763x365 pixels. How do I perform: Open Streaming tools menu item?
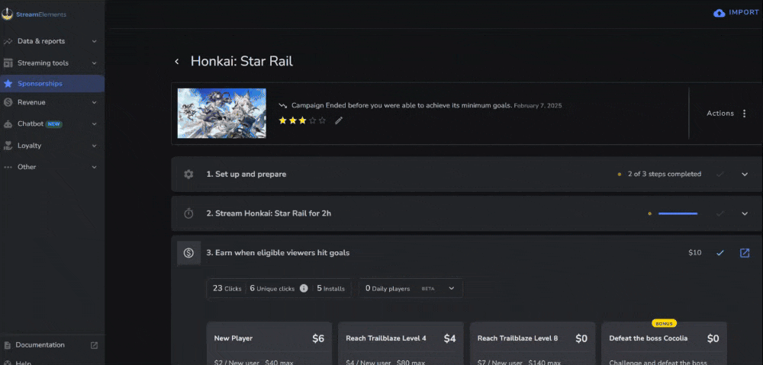pyautogui.click(x=52, y=63)
